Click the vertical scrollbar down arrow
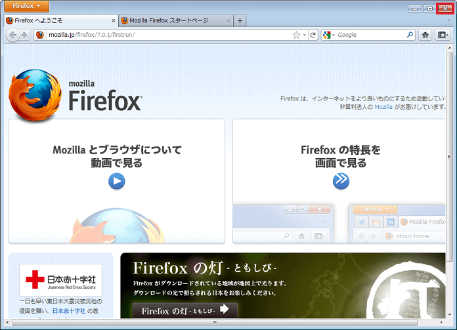Viewport: 457px width, 330px height. pos(449,315)
